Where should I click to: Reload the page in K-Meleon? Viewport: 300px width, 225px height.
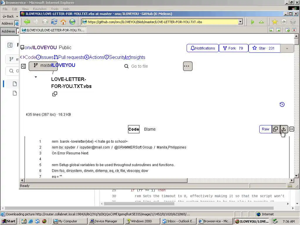(x=54, y=22)
